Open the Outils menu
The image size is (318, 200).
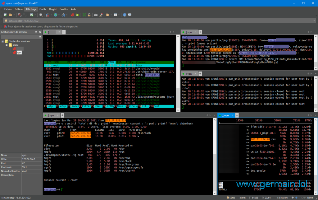pos(43,9)
